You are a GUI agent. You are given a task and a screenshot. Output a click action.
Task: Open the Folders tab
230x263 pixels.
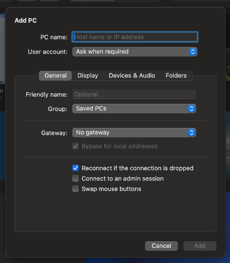point(176,76)
